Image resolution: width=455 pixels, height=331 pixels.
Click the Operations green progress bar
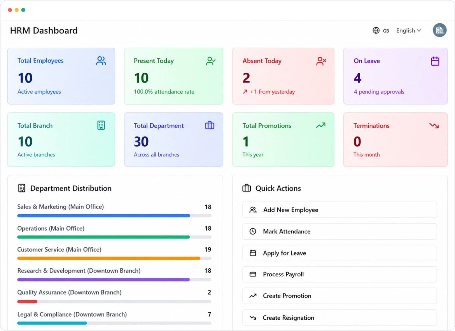coord(103,237)
